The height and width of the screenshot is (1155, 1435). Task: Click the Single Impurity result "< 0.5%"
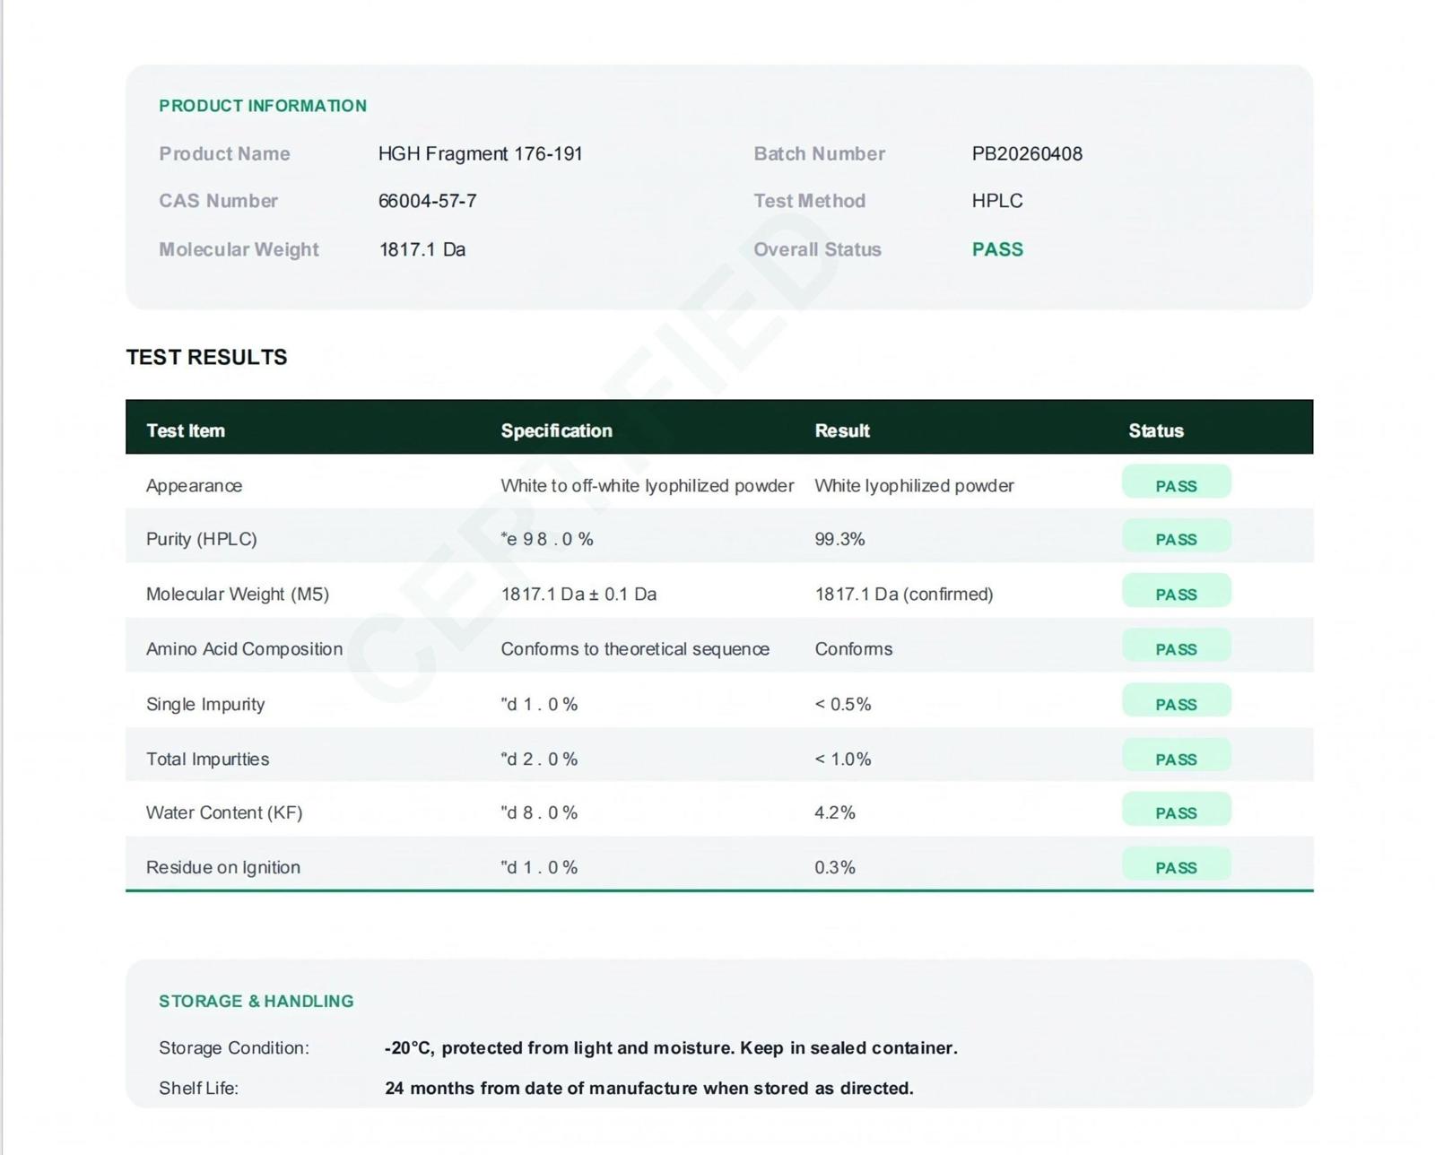(x=842, y=704)
